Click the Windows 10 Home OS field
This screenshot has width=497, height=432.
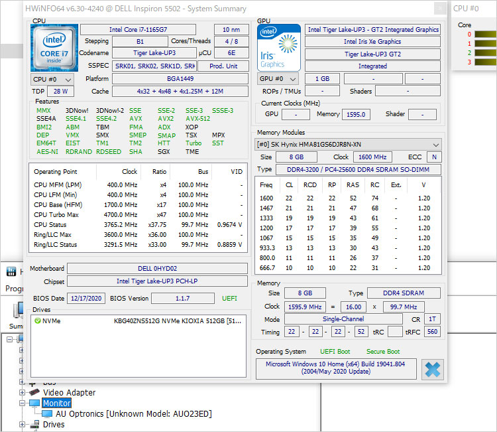(x=336, y=368)
